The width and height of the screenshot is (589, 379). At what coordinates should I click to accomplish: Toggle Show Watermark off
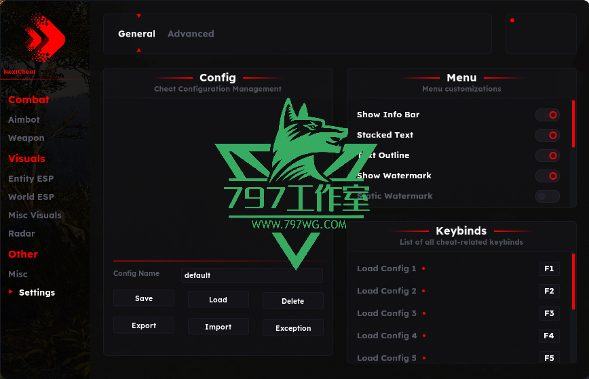point(548,176)
